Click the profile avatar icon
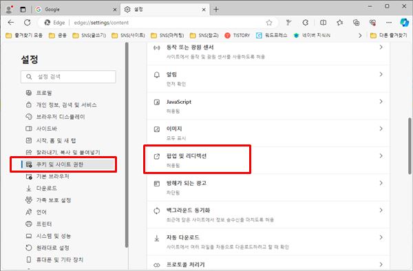Screen dimensions: 413x271 point(9,10)
